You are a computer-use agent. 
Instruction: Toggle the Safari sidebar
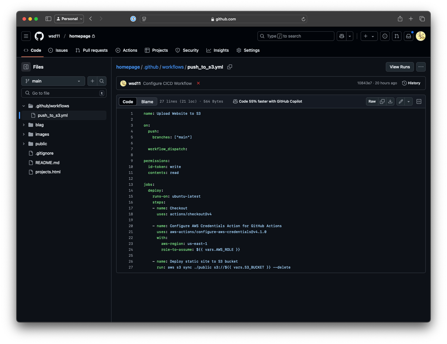coord(48,19)
